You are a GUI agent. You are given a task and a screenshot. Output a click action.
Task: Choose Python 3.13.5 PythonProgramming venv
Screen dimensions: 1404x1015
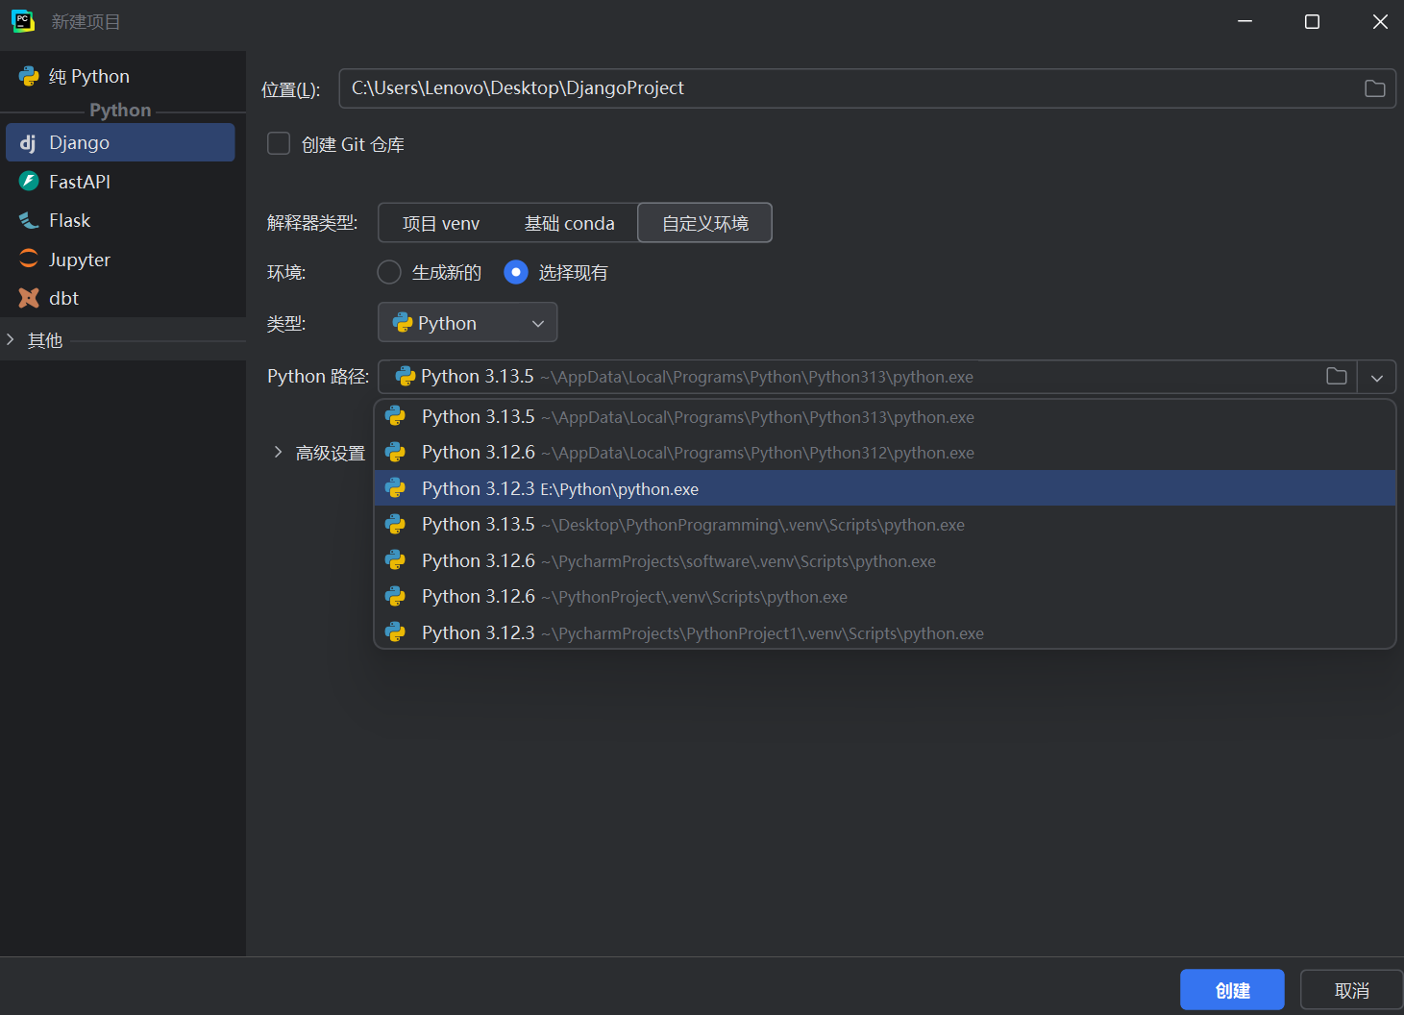884,524
